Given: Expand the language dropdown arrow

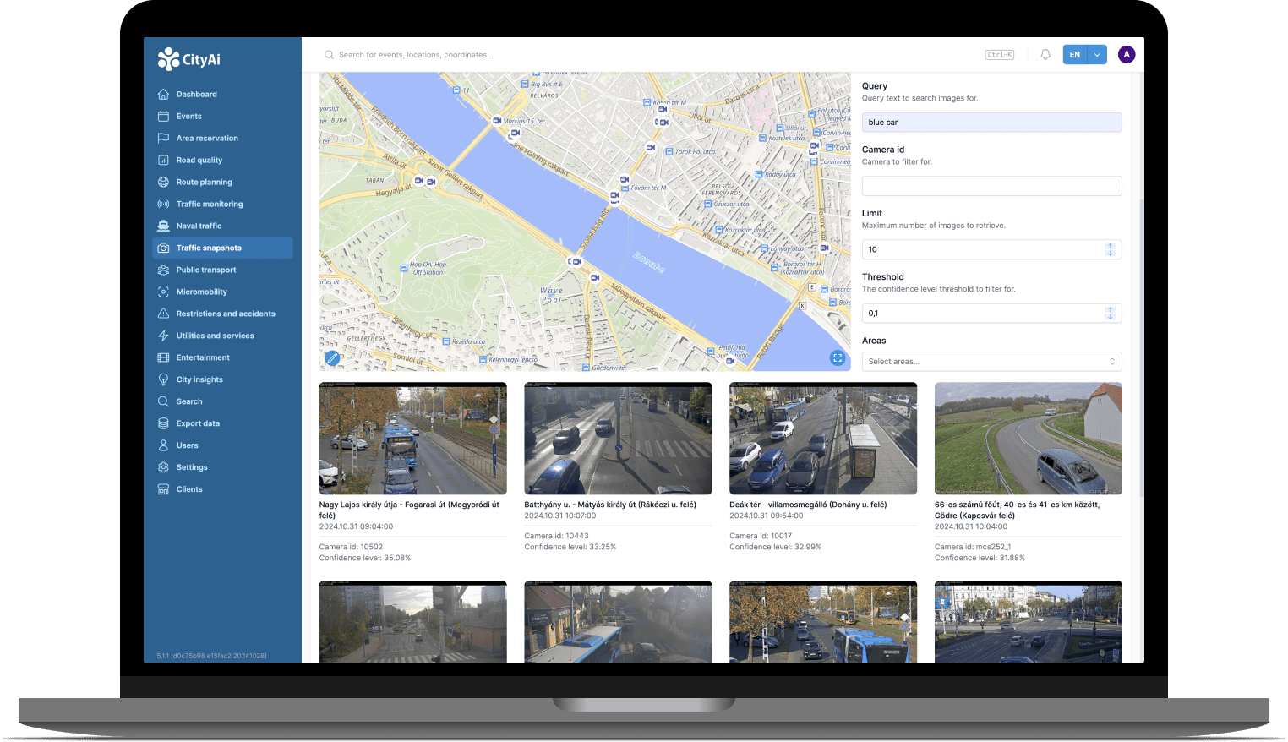Looking at the screenshot, I should pos(1097,55).
